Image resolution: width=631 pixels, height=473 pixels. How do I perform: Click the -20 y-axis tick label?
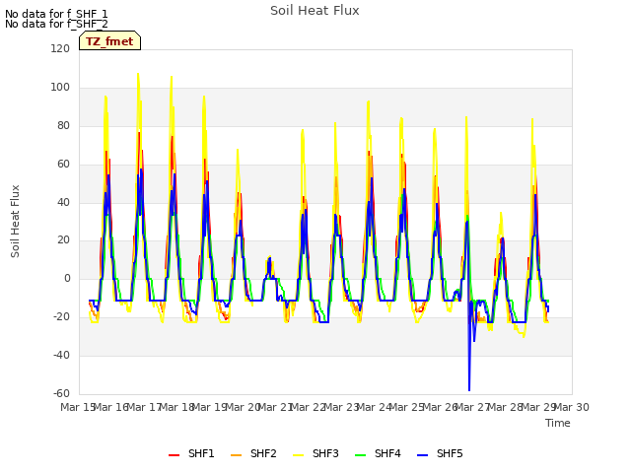(x=61, y=316)
